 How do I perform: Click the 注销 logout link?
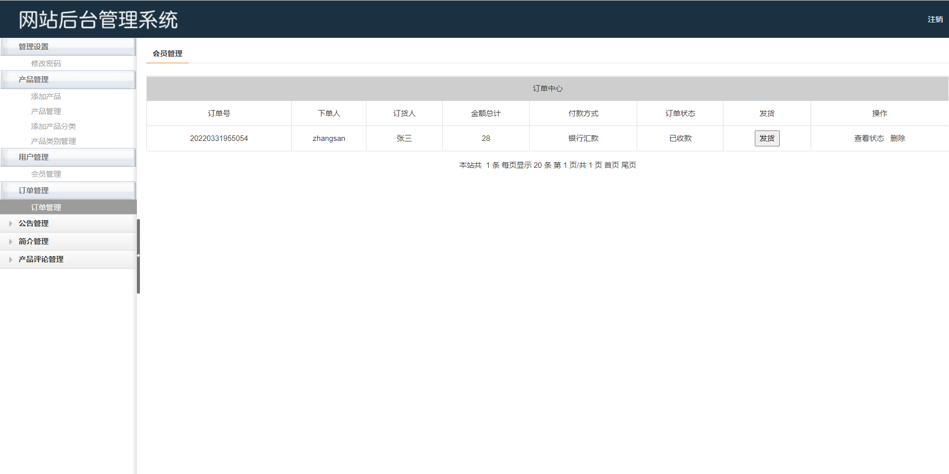tap(935, 19)
